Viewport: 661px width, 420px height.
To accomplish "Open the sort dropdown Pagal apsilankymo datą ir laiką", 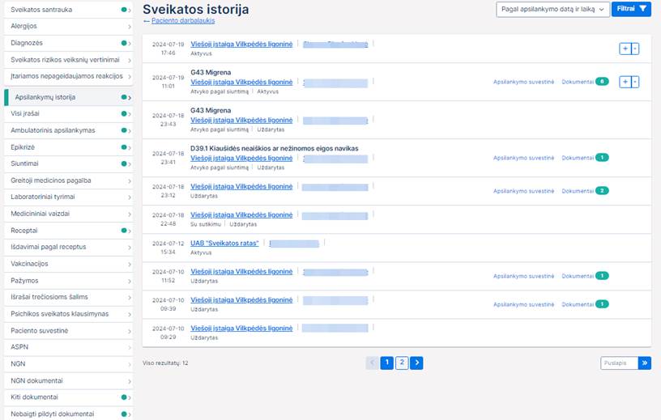I will pos(551,9).
